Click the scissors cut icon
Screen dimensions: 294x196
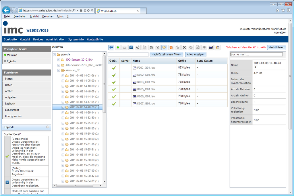click(x=138, y=47)
